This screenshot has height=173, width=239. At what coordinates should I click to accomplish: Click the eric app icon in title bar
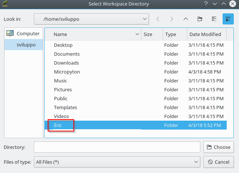point(5,4)
